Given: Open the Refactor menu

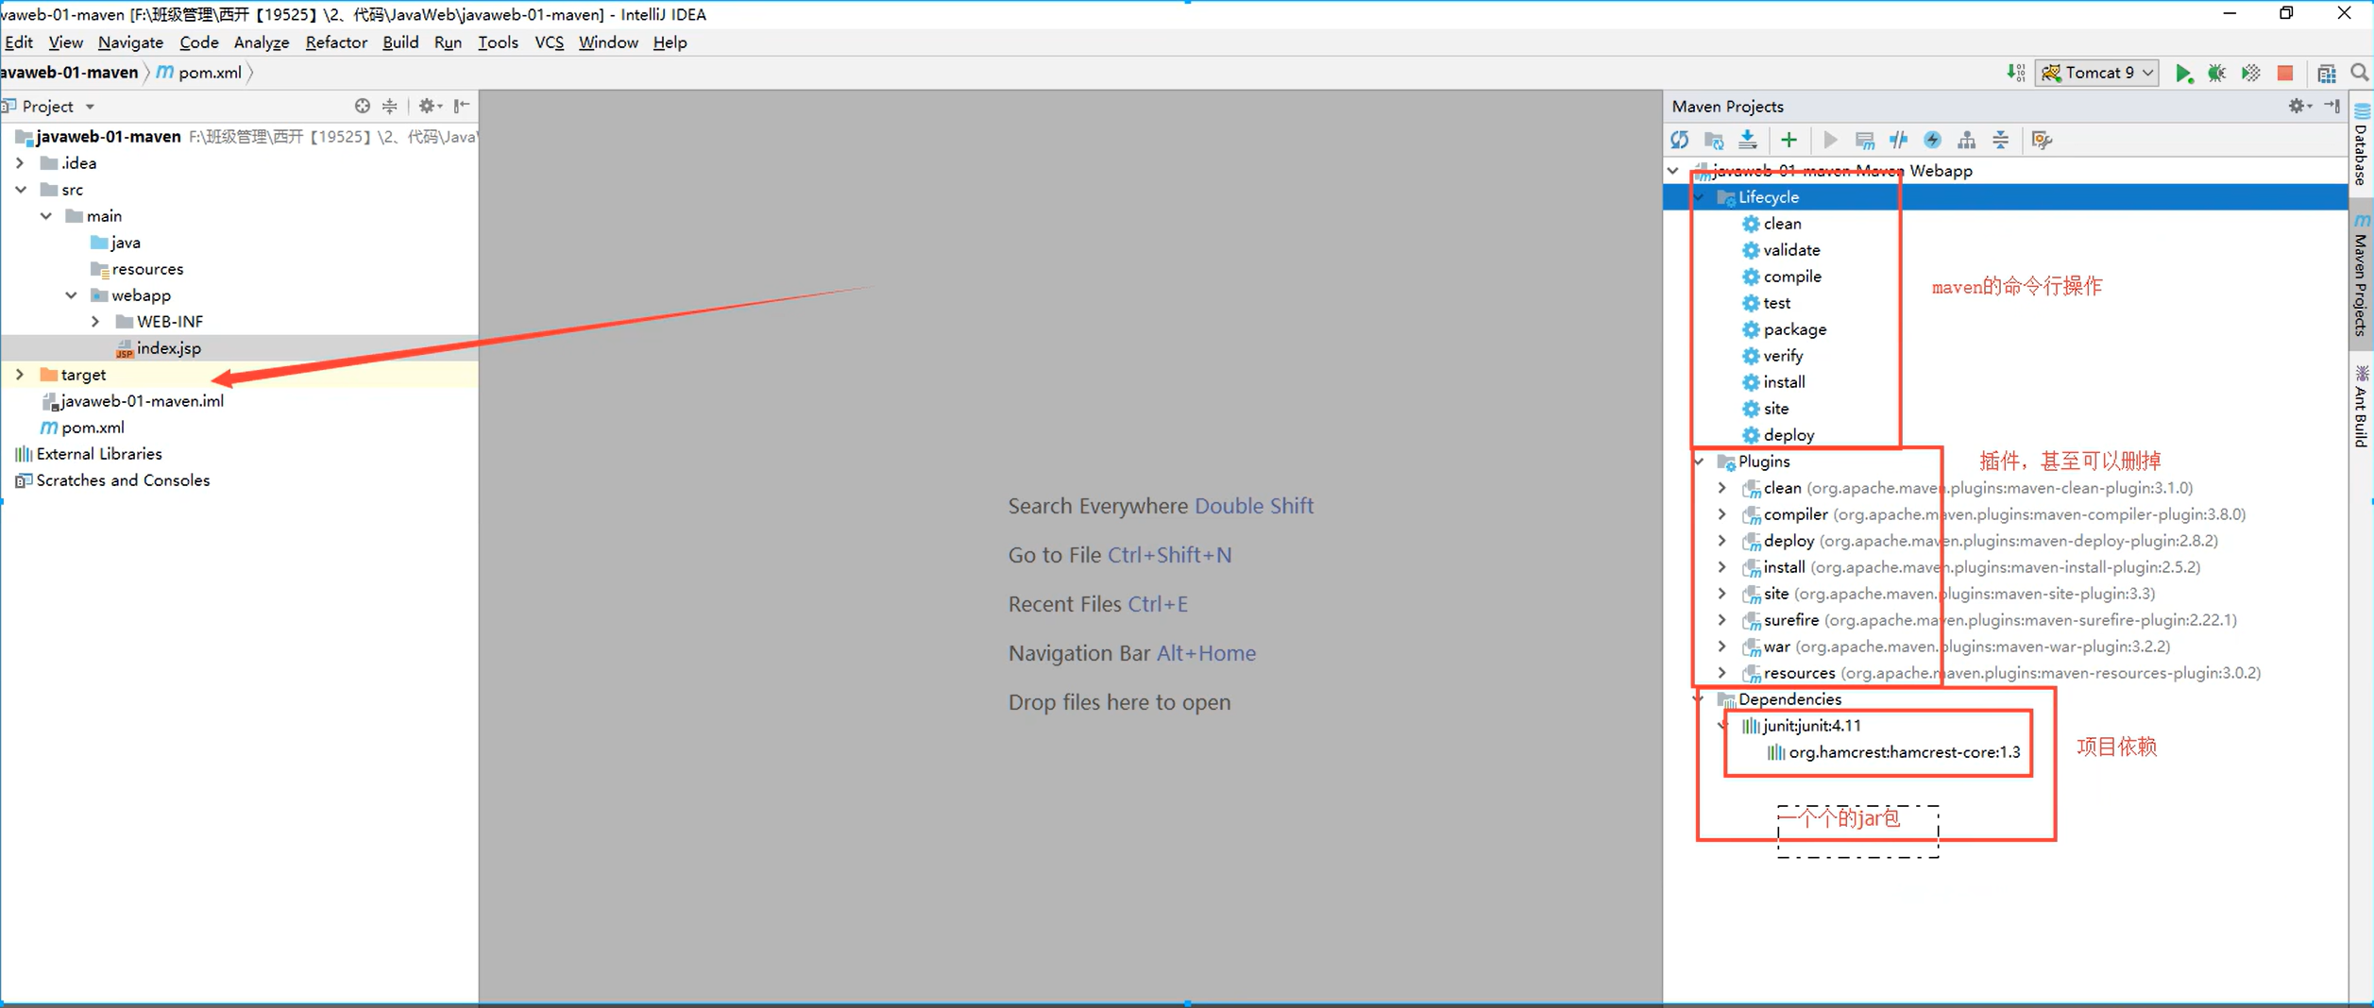Looking at the screenshot, I should [336, 42].
